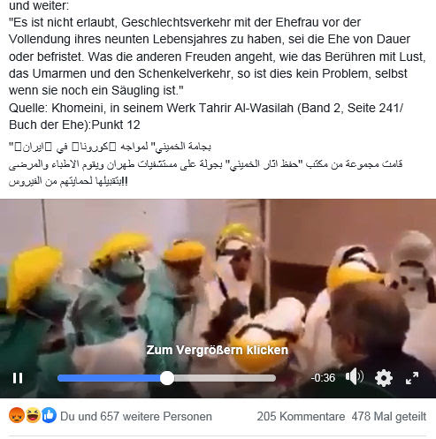Click the video progress slider knob
The image size is (436, 439).
pyautogui.click(x=167, y=378)
